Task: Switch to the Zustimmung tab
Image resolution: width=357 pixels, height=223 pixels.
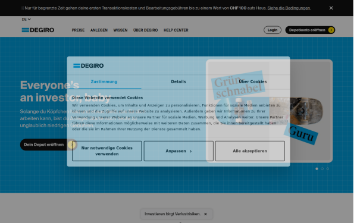Action: (104, 81)
